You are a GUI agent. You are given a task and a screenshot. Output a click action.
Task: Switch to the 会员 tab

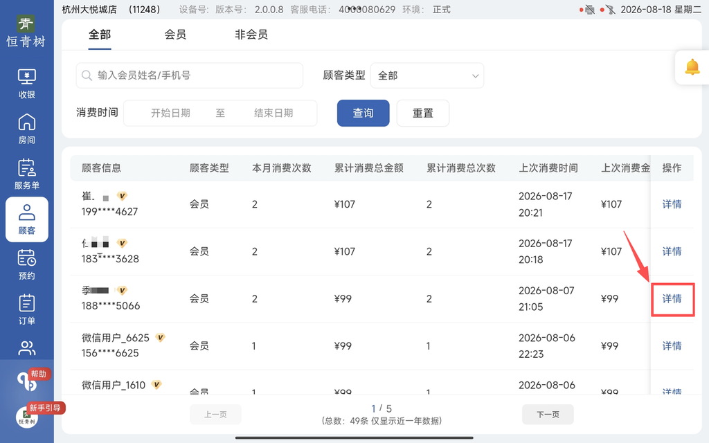[x=175, y=35]
